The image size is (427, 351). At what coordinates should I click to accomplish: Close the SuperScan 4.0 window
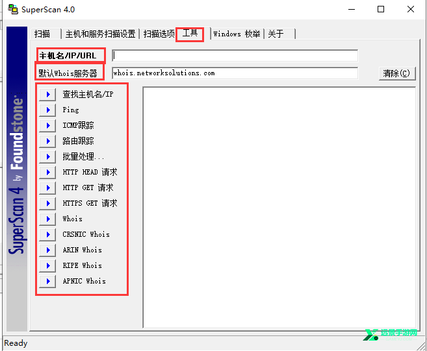411,10
